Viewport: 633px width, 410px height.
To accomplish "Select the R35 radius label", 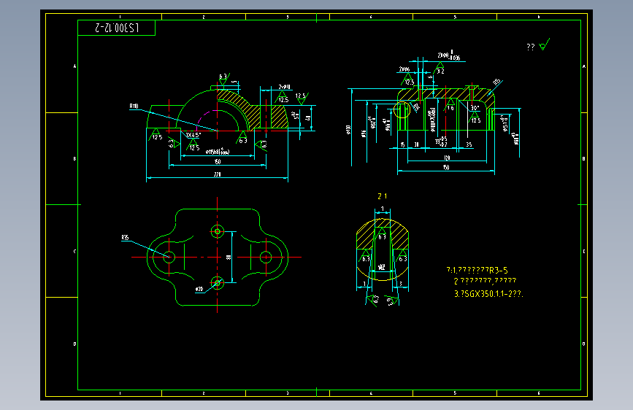I will (x=125, y=238).
